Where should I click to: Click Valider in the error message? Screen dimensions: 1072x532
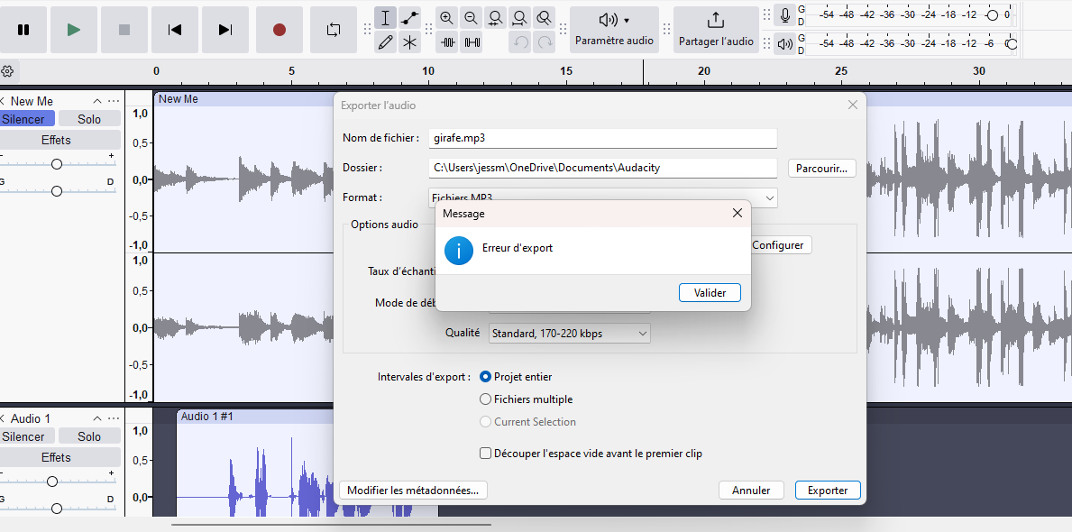pyautogui.click(x=710, y=293)
